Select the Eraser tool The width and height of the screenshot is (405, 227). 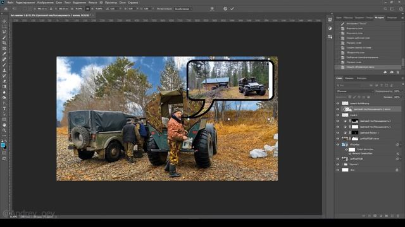(x=4, y=81)
